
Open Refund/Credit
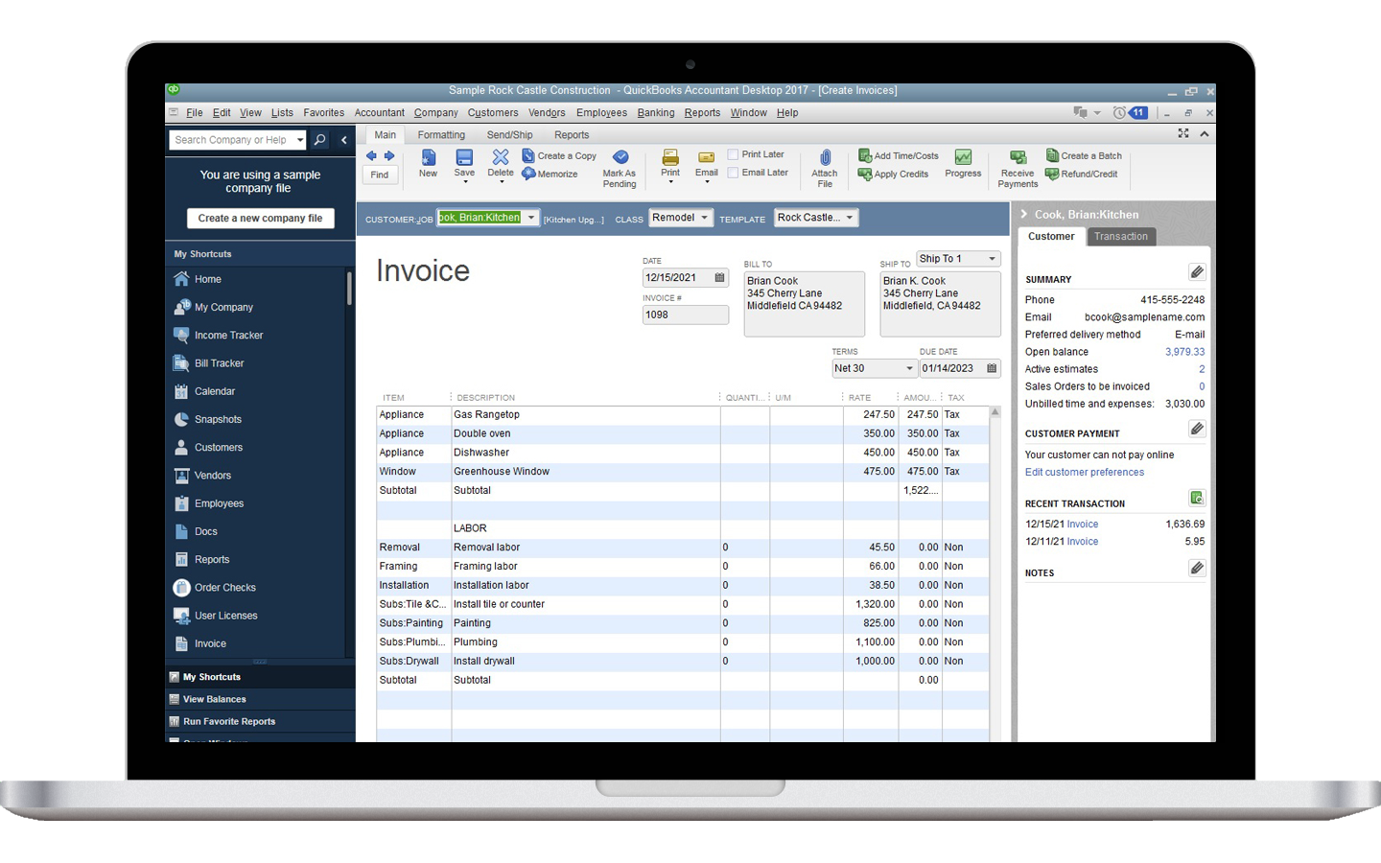tap(1082, 174)
